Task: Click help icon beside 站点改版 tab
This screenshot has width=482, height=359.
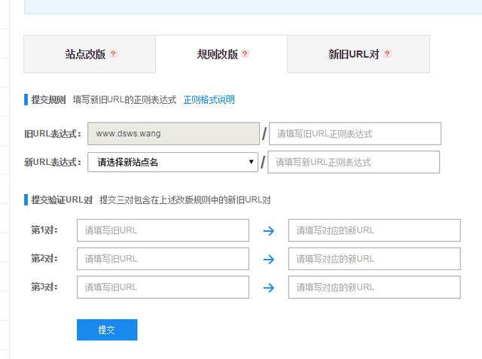Action: point(114,54)
